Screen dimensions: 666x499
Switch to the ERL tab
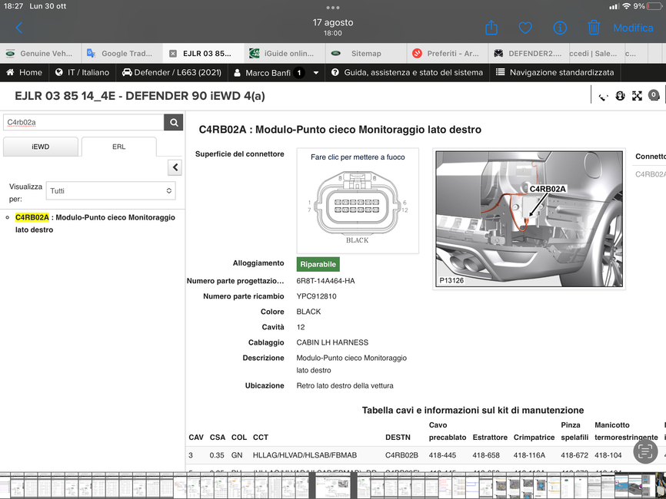[119, 147]
